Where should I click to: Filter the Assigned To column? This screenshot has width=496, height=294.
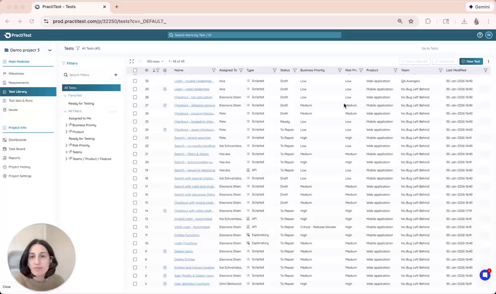coord(241,70)
